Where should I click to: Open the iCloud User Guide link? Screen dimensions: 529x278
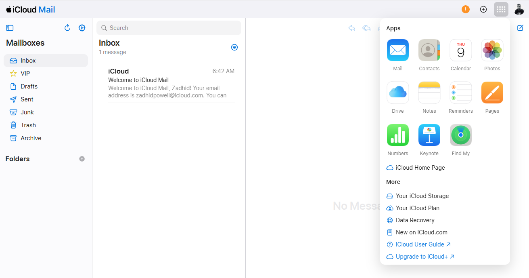point(419,244)
